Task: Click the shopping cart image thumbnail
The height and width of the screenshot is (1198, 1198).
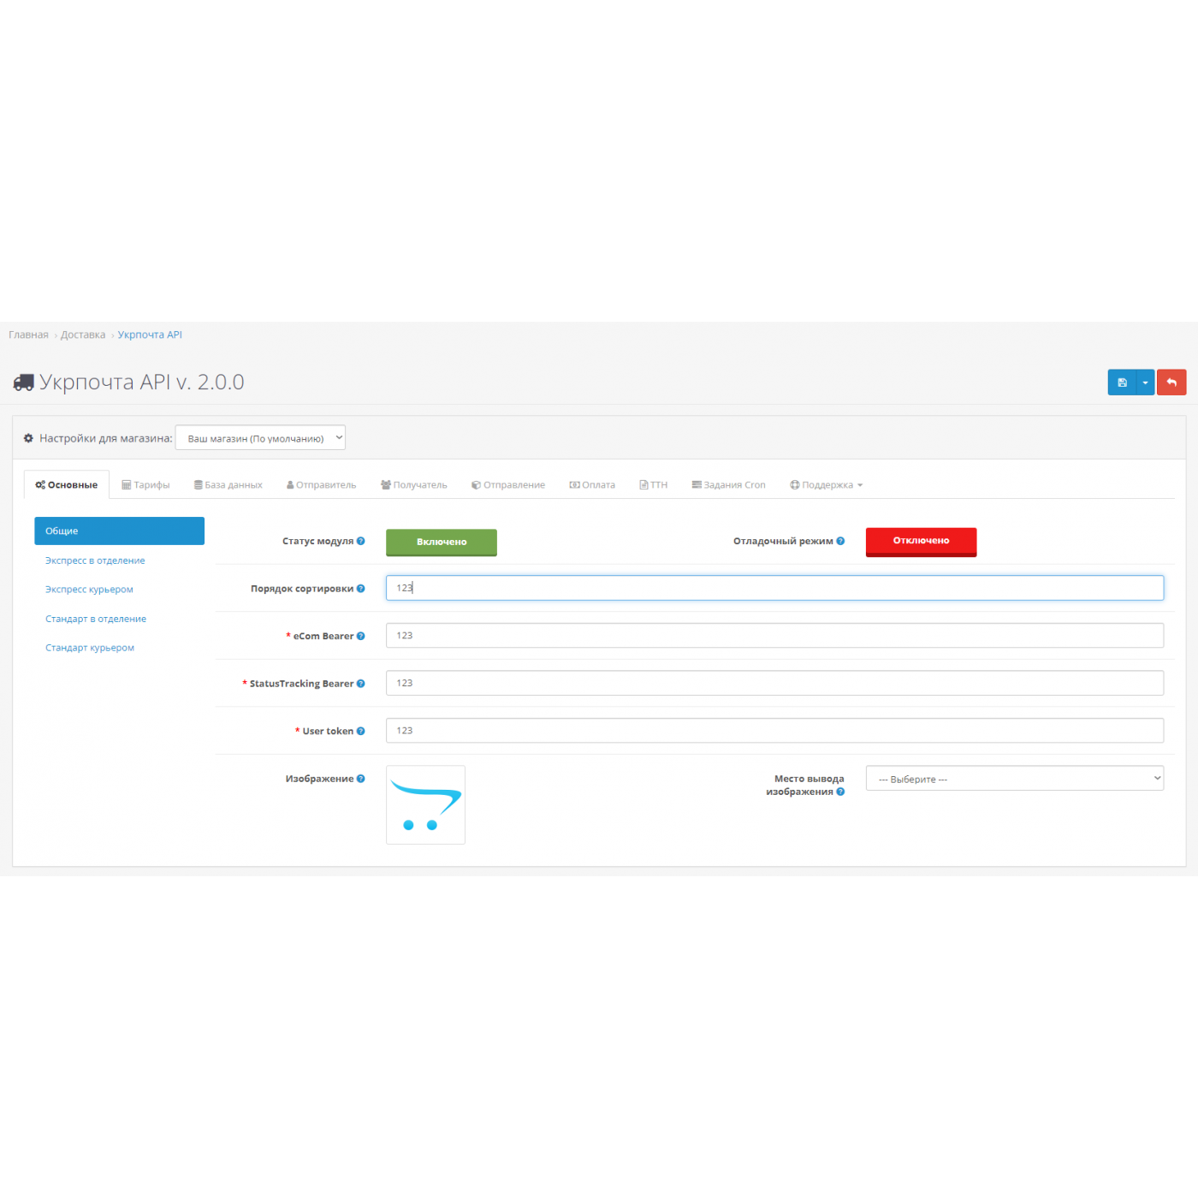Action: [425, 804]
